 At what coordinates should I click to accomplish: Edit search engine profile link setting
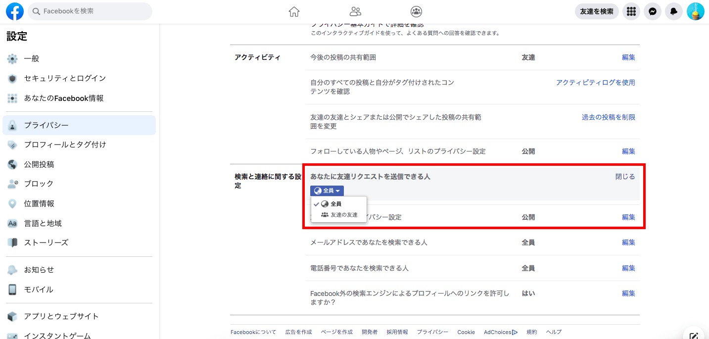tap(628, 293)
